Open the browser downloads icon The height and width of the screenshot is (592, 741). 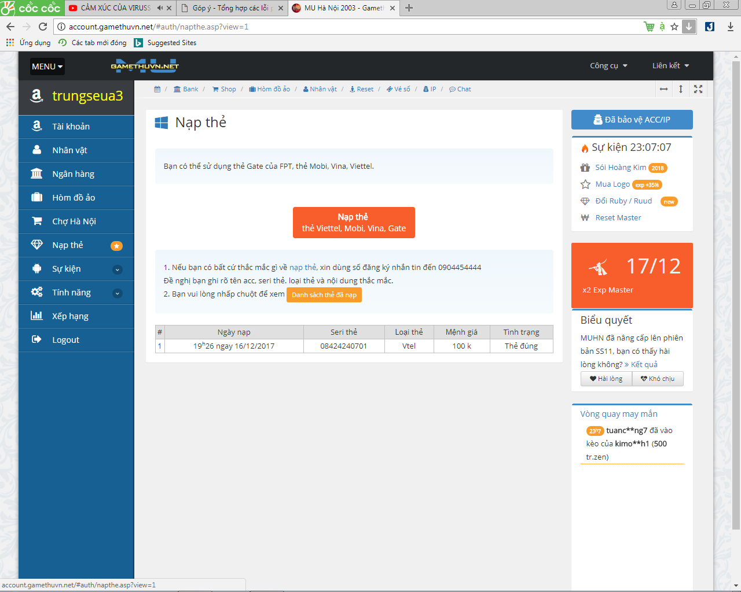pyautogui.click(x=731, y=27)
